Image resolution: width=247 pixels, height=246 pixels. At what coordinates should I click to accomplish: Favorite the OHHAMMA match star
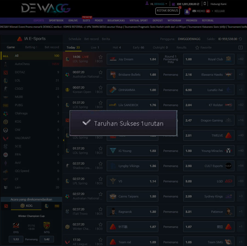click(x=100, y=87)
